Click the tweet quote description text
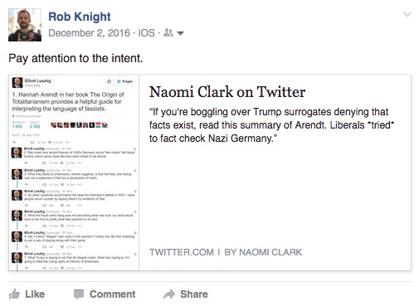The image size is (419, 306). point(271,125)
